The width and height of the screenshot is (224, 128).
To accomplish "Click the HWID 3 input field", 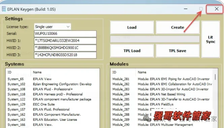I will (x=65, y=55).
